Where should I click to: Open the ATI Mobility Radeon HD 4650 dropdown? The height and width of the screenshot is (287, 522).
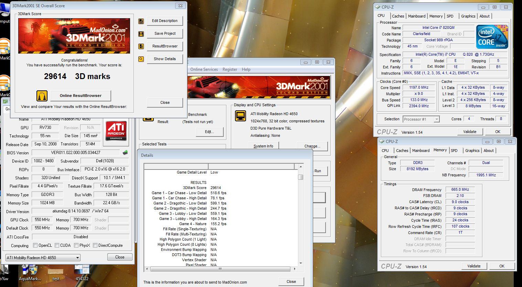pyautogui.click(x=43, y=257)
